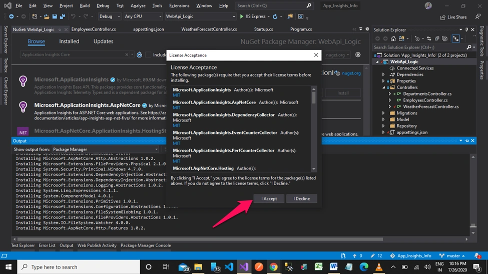The height and width of the screenshot is (274, 488).
Task: Open MIT link under DependencyCollector package
Action: [177, 125]
